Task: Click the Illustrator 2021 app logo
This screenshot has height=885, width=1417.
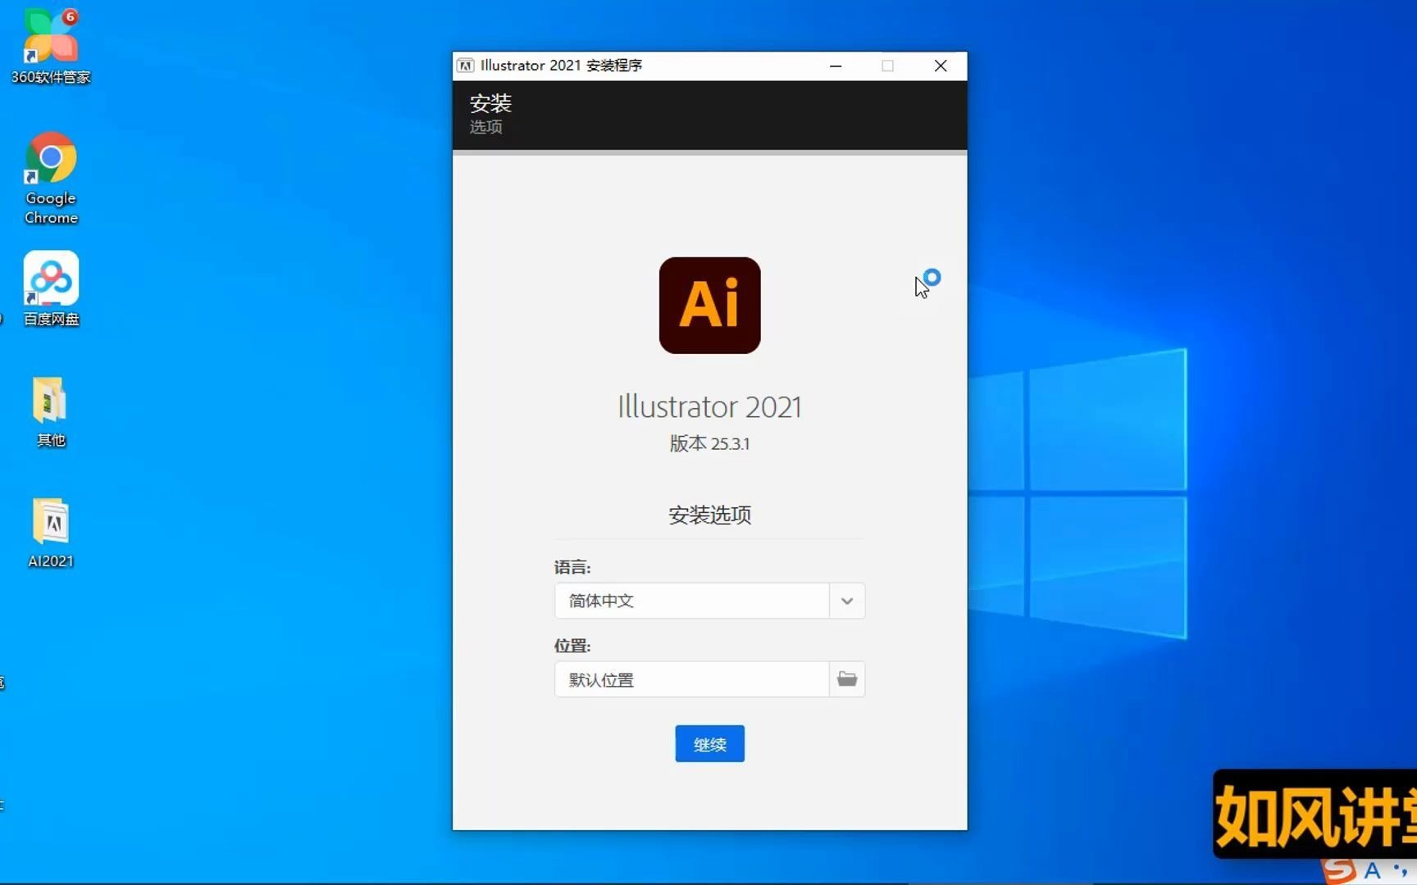Action: pos(709,305)
